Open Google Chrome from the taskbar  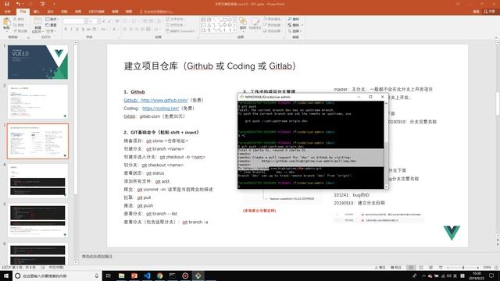(x=159, y=276)
